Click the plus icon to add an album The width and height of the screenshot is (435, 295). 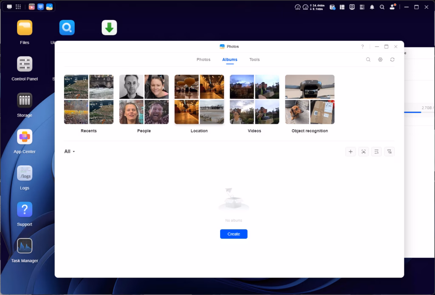[x=350, y=152]
